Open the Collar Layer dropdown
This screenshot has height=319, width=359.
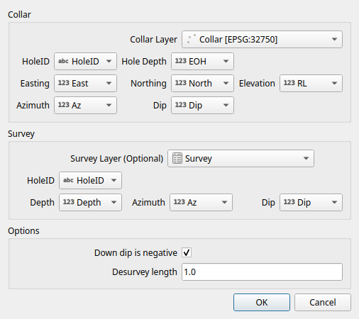tap(262, 39)
